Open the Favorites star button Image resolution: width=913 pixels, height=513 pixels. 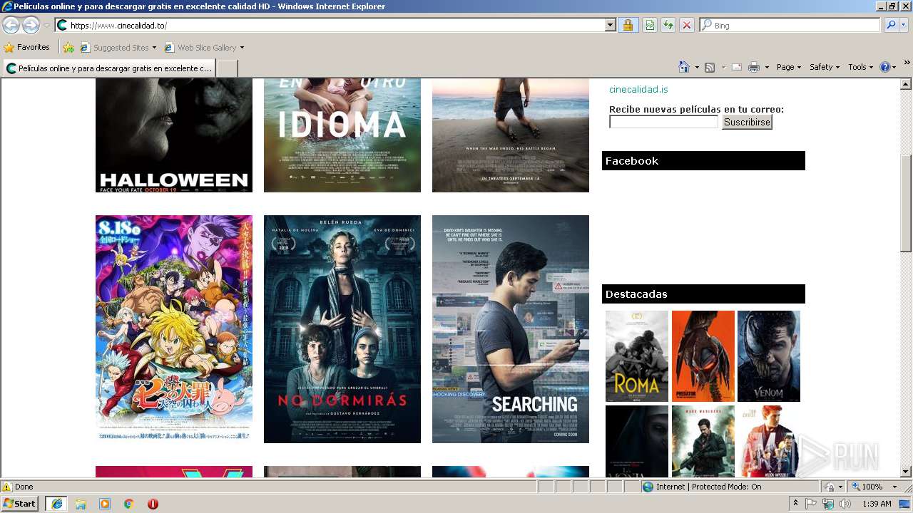[x=27, y=47]
